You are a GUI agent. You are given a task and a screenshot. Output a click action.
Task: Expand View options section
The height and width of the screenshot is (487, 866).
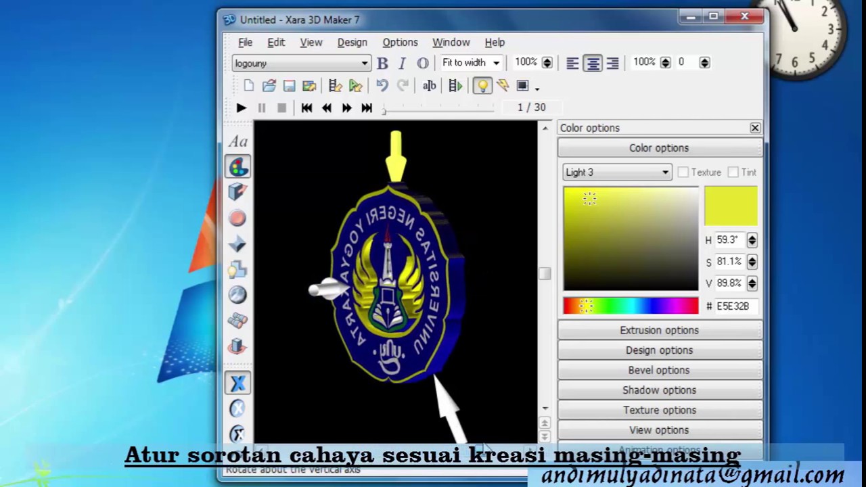(660, 430)
